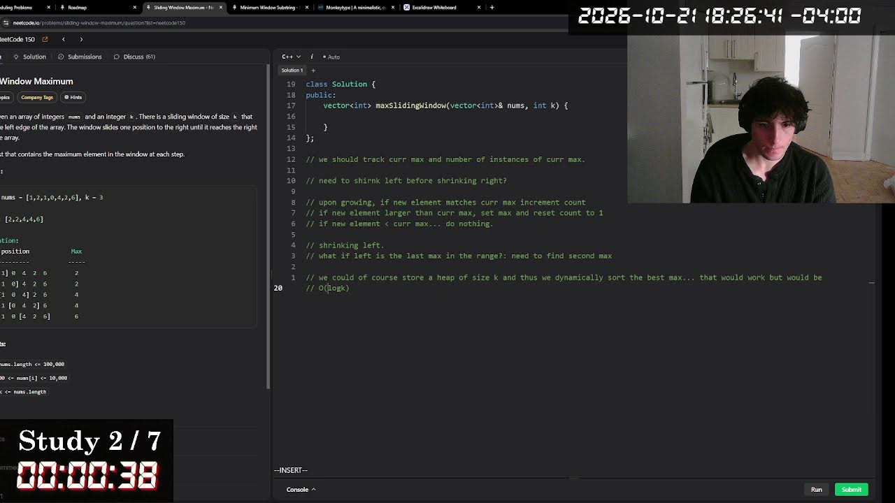The image size is (895, 503).
Task: Close the Excalidraw Whiteboard browser tab
Action: tap(479, 8)
